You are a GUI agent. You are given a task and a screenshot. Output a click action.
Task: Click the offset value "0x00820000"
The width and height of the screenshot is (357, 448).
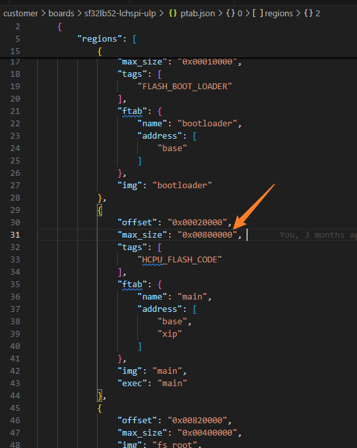(197, 420)
